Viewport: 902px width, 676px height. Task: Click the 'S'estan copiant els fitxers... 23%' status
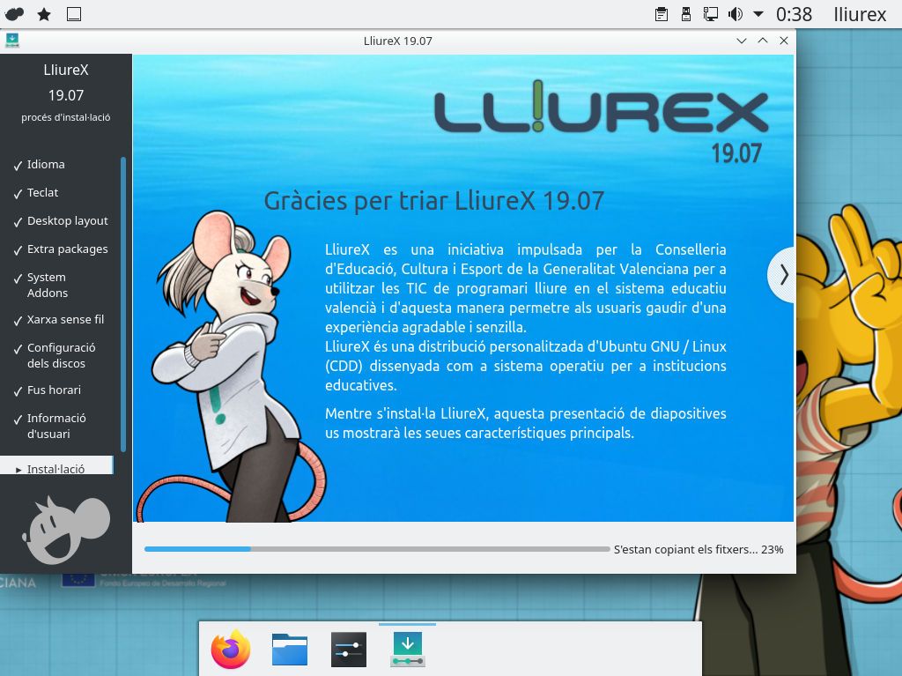(x=699, y=549)
